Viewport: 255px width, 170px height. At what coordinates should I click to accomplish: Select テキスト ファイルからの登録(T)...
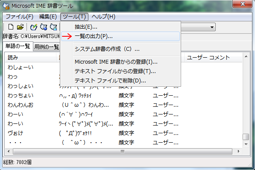point(120,71)
